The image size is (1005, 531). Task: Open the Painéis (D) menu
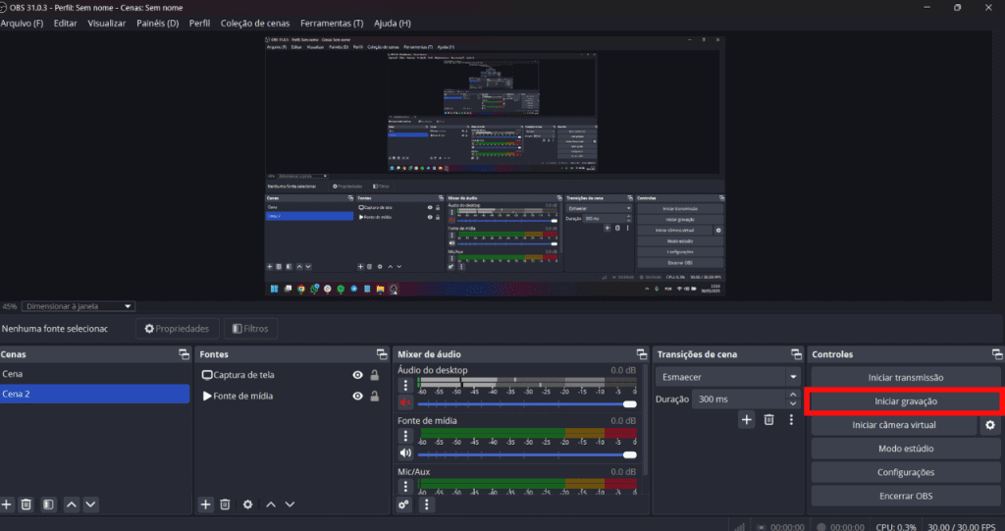click(x=157, y=24)
